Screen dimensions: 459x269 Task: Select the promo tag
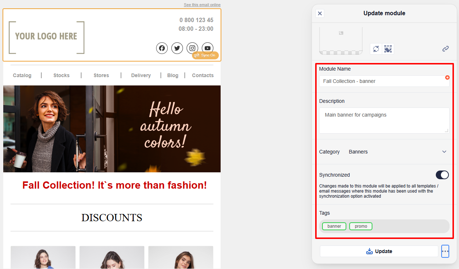coord(361,226)
